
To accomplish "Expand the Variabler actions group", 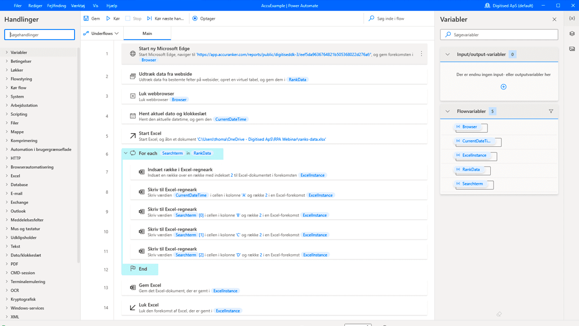I will click(x=7, y=53).
